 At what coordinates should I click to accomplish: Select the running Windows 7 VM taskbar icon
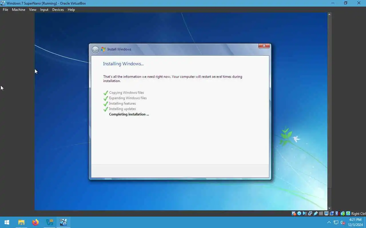pyautogui.click(x=63, y=222)
